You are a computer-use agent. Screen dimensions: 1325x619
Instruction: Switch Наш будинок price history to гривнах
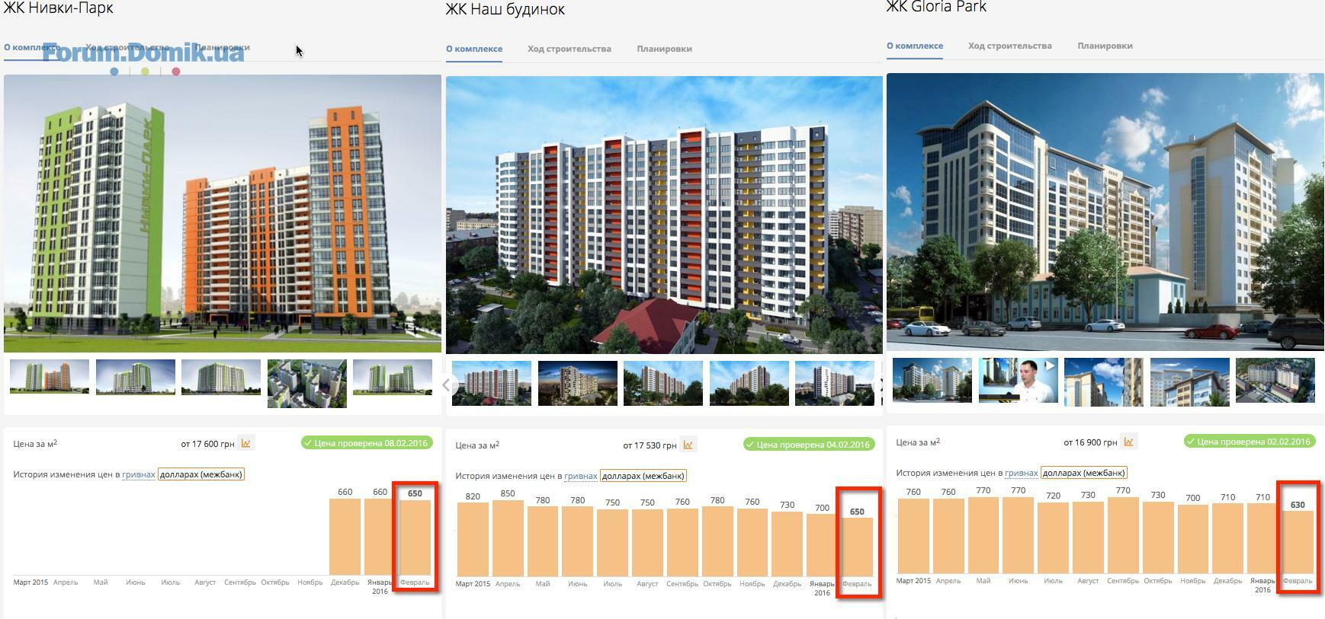581,476
